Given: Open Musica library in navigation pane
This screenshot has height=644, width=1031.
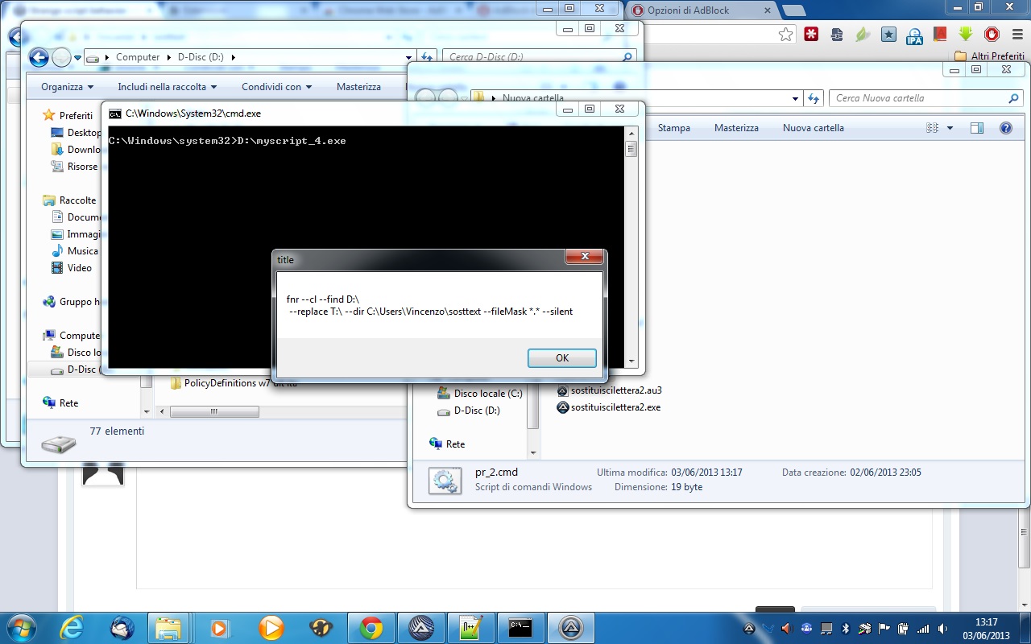Looking at the screenshot, I should (82, 251).
